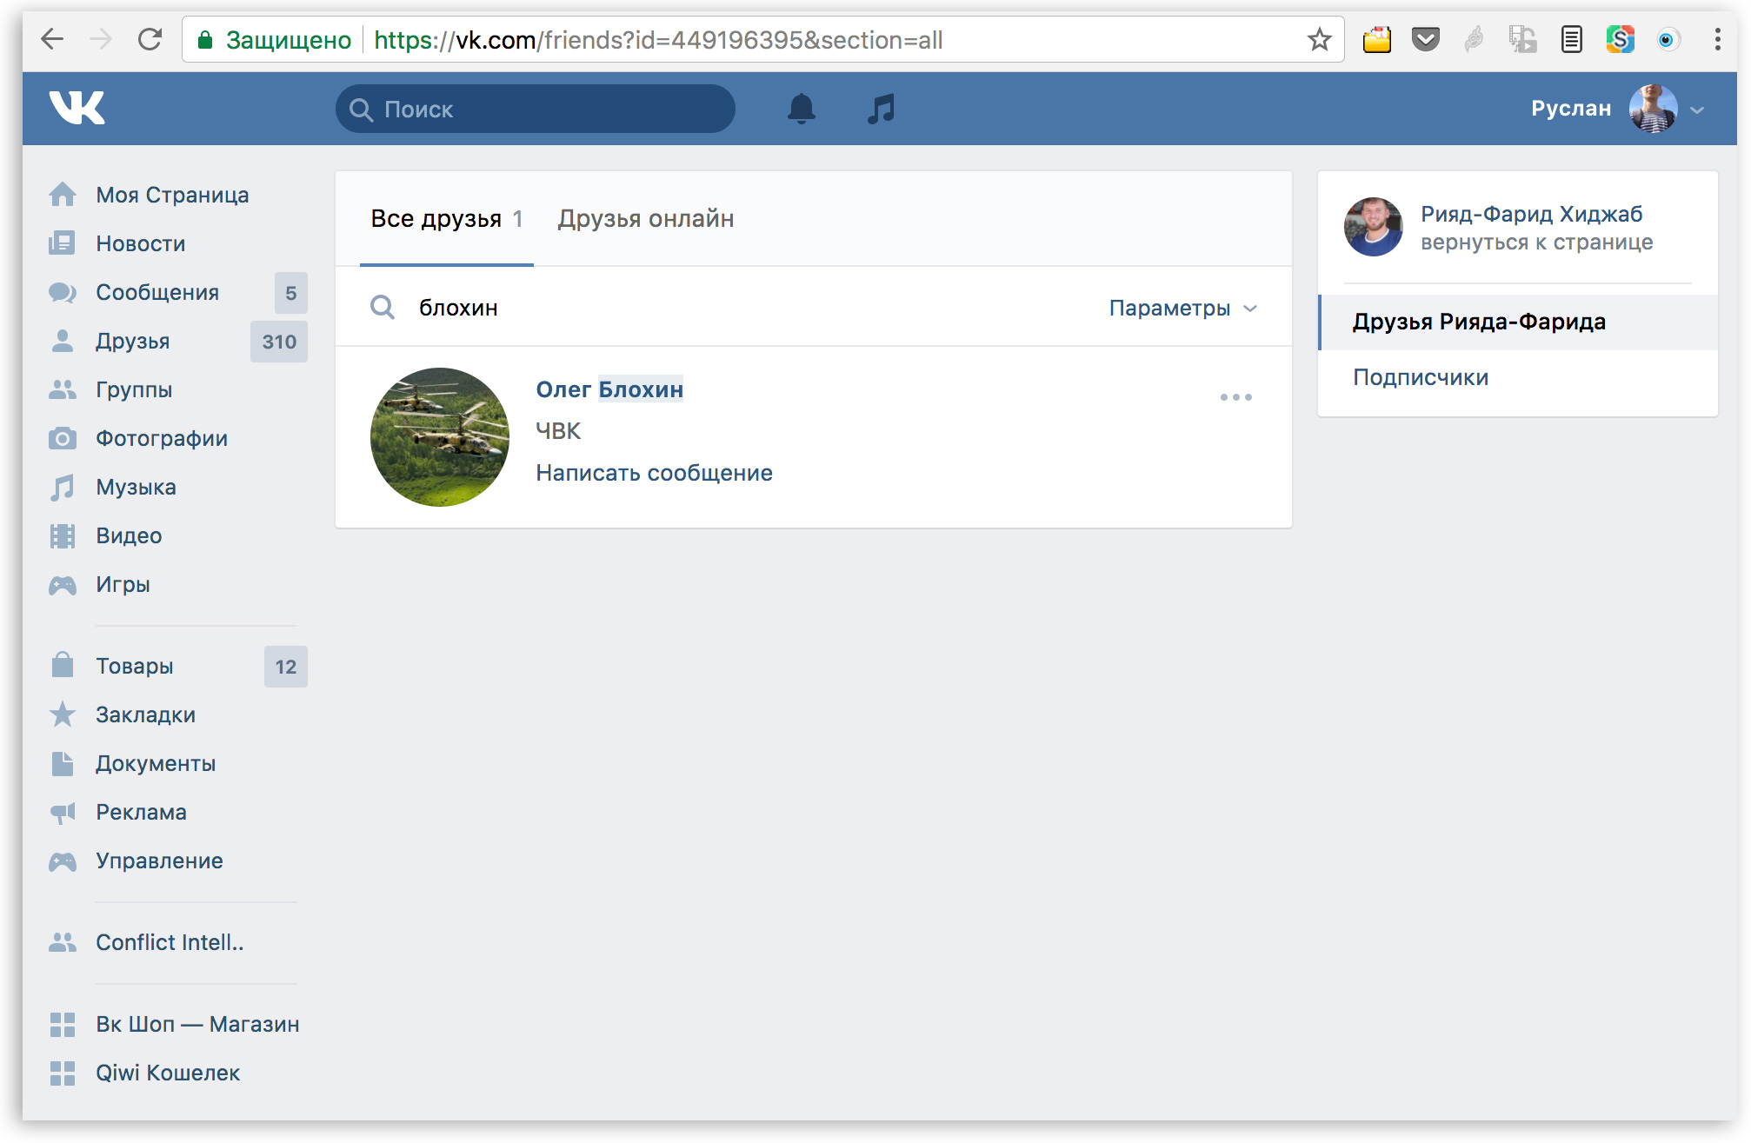Click the browser forward arrow
Screen dimensions: 1751x1143
pos(101,39)
